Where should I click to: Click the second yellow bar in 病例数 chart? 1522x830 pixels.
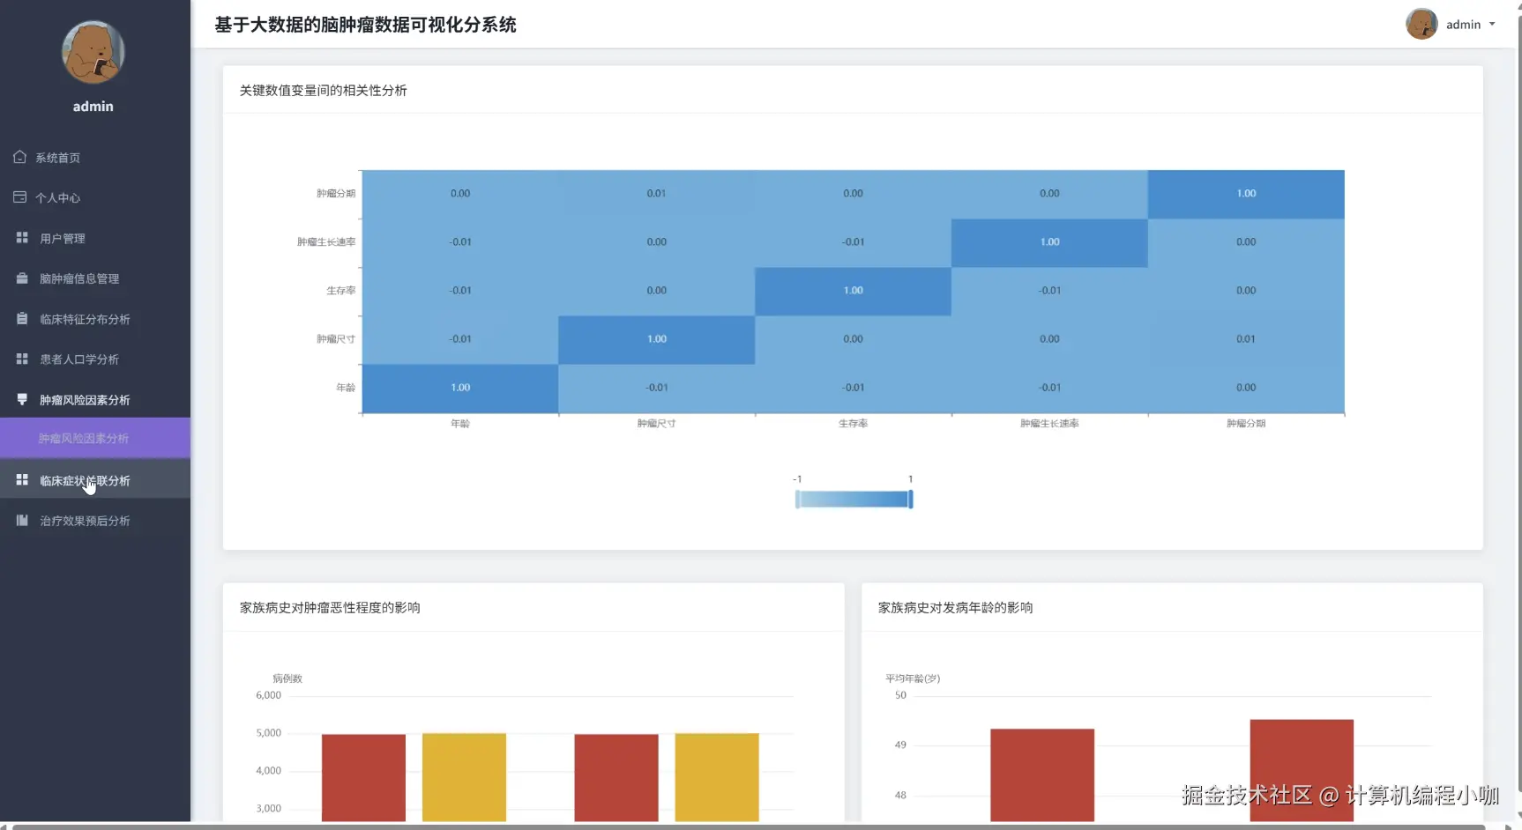pyautogui.click(x=717, y=777)
